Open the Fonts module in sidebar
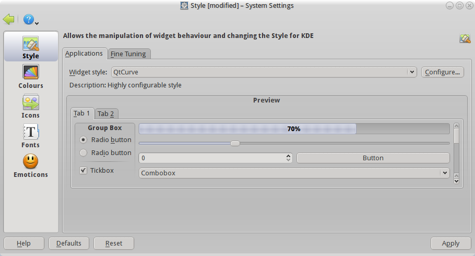 point(31,136)
